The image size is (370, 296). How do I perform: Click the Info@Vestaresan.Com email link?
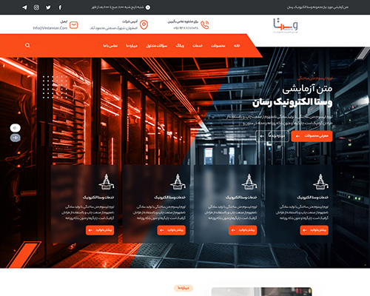point(50,28)
